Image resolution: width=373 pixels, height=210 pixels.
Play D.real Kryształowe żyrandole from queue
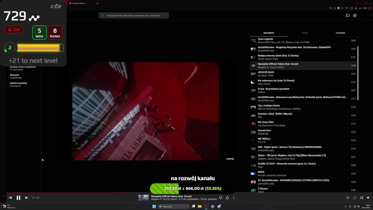point(303,90)
